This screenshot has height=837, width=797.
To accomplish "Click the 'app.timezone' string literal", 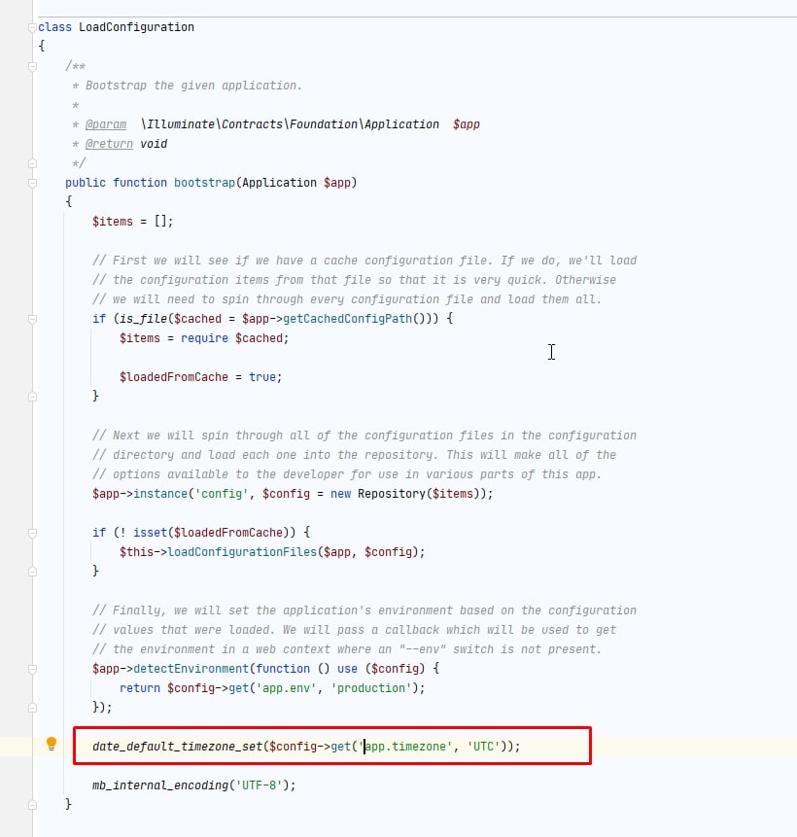I will (405, 747).
